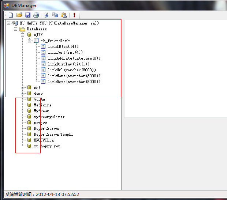The height and width of the screenshot is (200, 227).
Task: Collapse the DataBases folder node
Action: pyautogui.click(x=15, y=29)
